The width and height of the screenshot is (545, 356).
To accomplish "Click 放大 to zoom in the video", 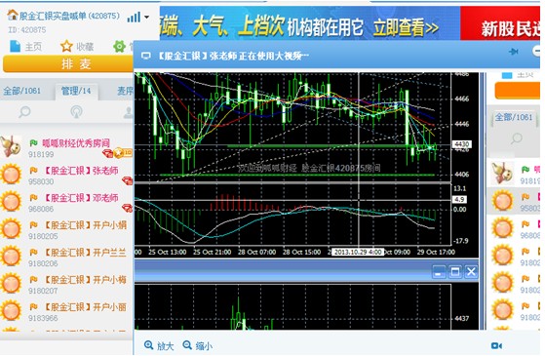I will pos(159,345).
